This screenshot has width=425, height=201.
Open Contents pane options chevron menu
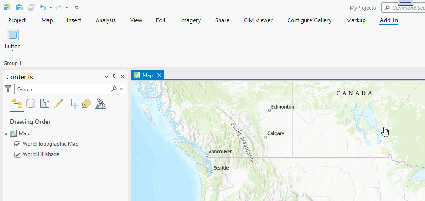pos(106,77)
